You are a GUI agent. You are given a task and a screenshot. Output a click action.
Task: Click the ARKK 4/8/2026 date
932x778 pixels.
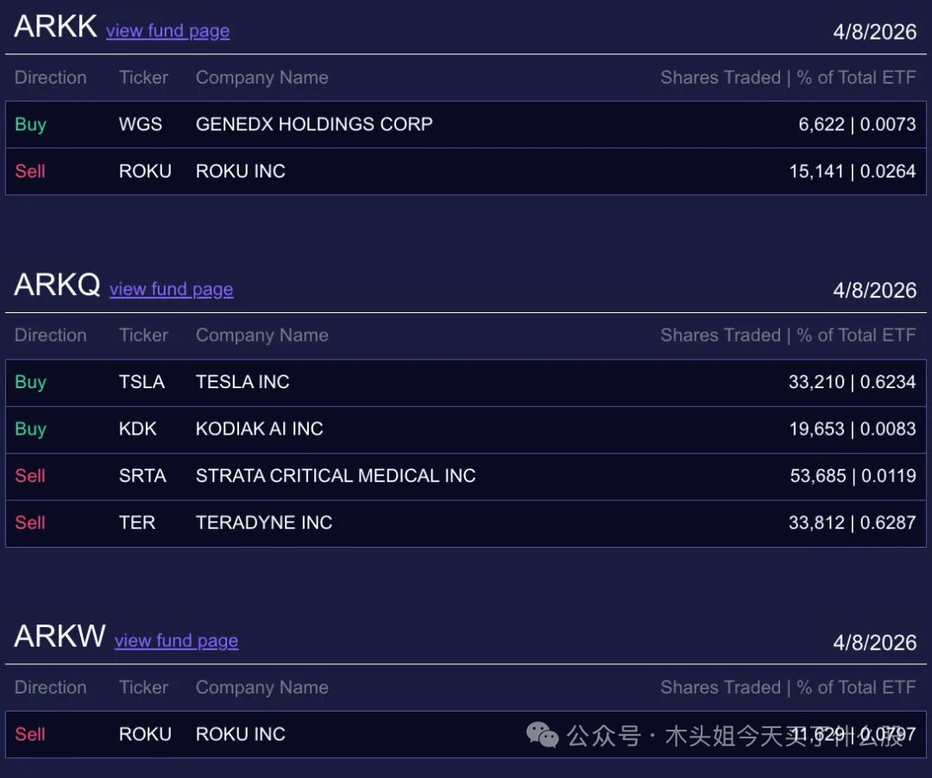874,32
